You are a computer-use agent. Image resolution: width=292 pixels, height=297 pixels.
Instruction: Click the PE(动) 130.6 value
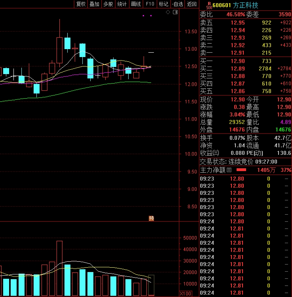click(284, 153)
